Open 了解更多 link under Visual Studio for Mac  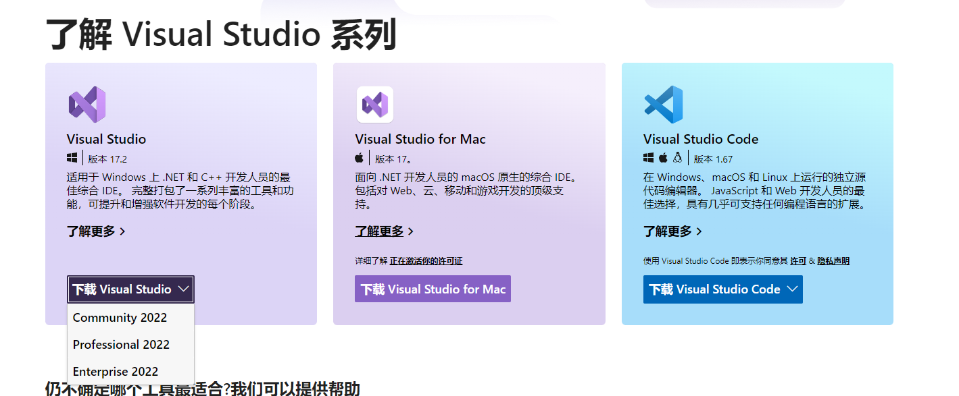(384, 231)
